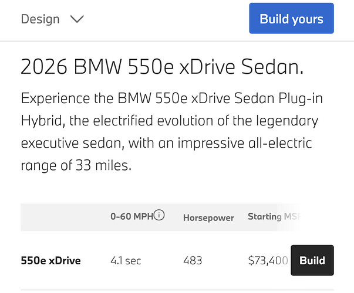Click the 0-60 MPH column header

(x=131, y=216)
